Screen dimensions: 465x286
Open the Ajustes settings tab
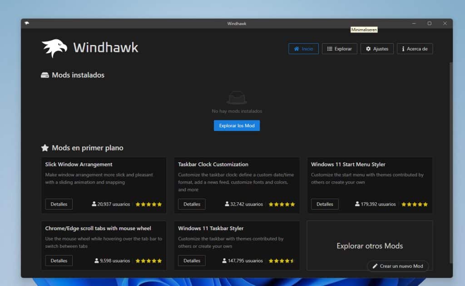(x=377, y=49)
